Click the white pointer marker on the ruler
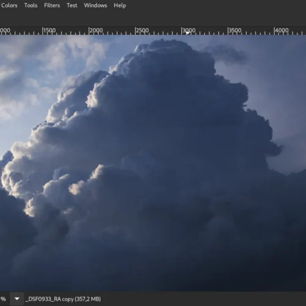Image resolution: width=306 pixels, height=306 pixels. tap(188, 33)
